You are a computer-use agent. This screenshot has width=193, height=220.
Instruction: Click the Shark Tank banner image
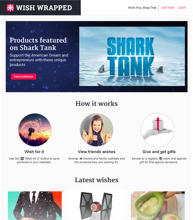pyautogui.click(x=132, y=56)
